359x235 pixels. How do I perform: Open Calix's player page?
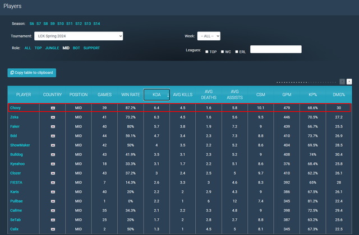(14, 229)
